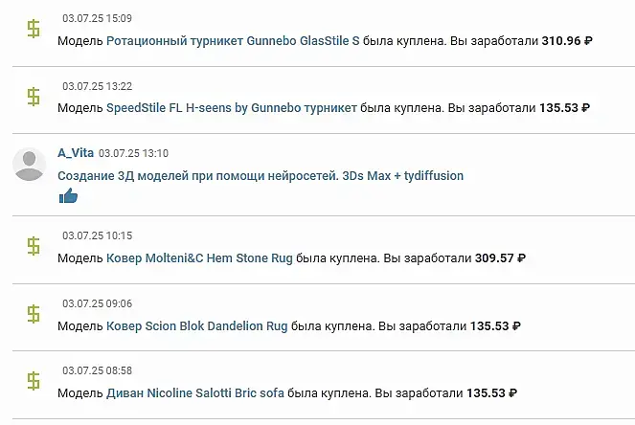
Task: Click the 309.57 ₽ earnings amount
Action: (x=499, y=258)
